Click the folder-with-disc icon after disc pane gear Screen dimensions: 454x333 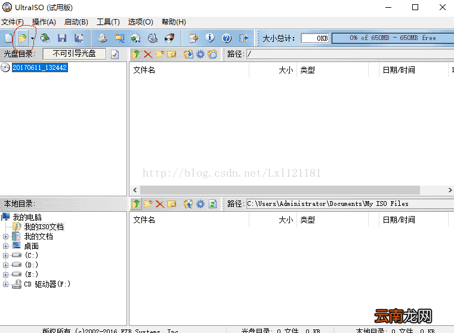click(x=212, y=54)
